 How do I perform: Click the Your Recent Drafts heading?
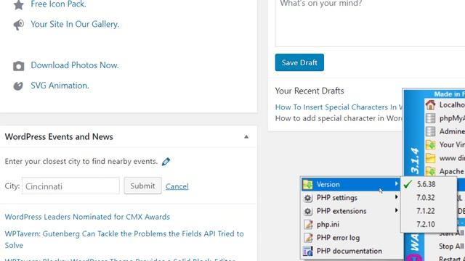pyautogui.click(x=310, y=91)
